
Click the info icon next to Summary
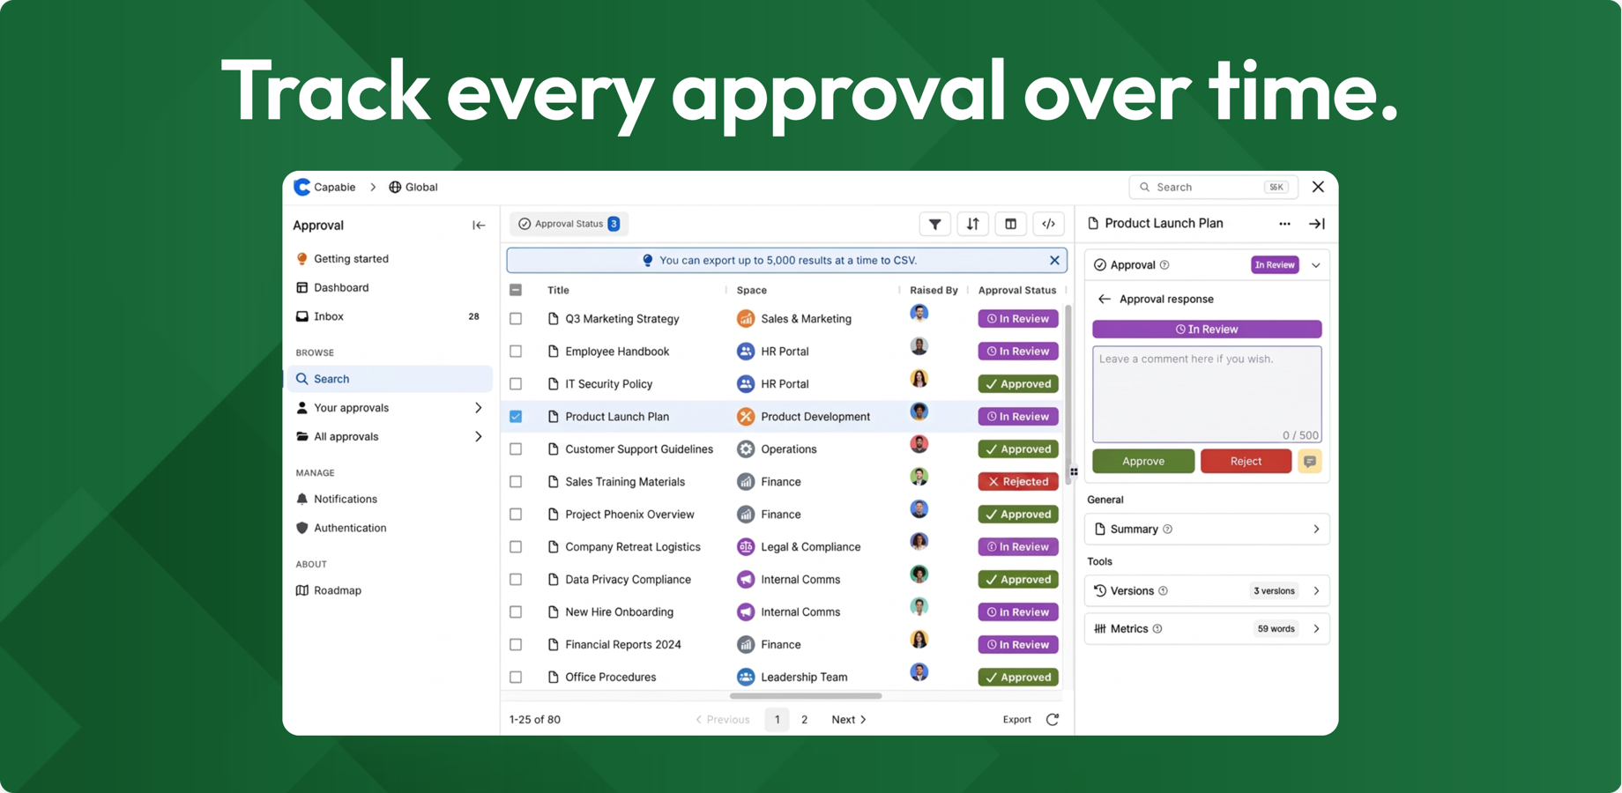pos(1167,530)
